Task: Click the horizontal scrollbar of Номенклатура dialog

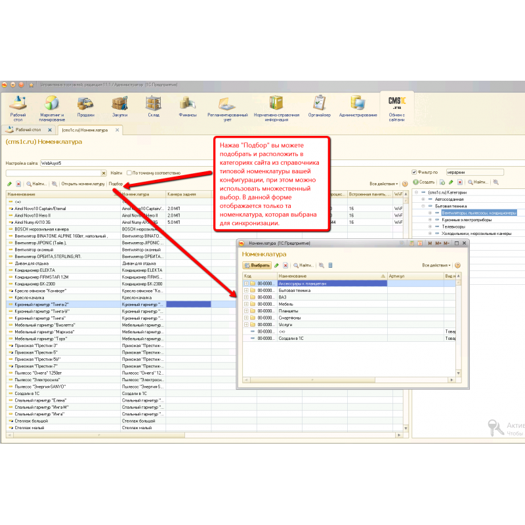Action: (x=312, y=380)
